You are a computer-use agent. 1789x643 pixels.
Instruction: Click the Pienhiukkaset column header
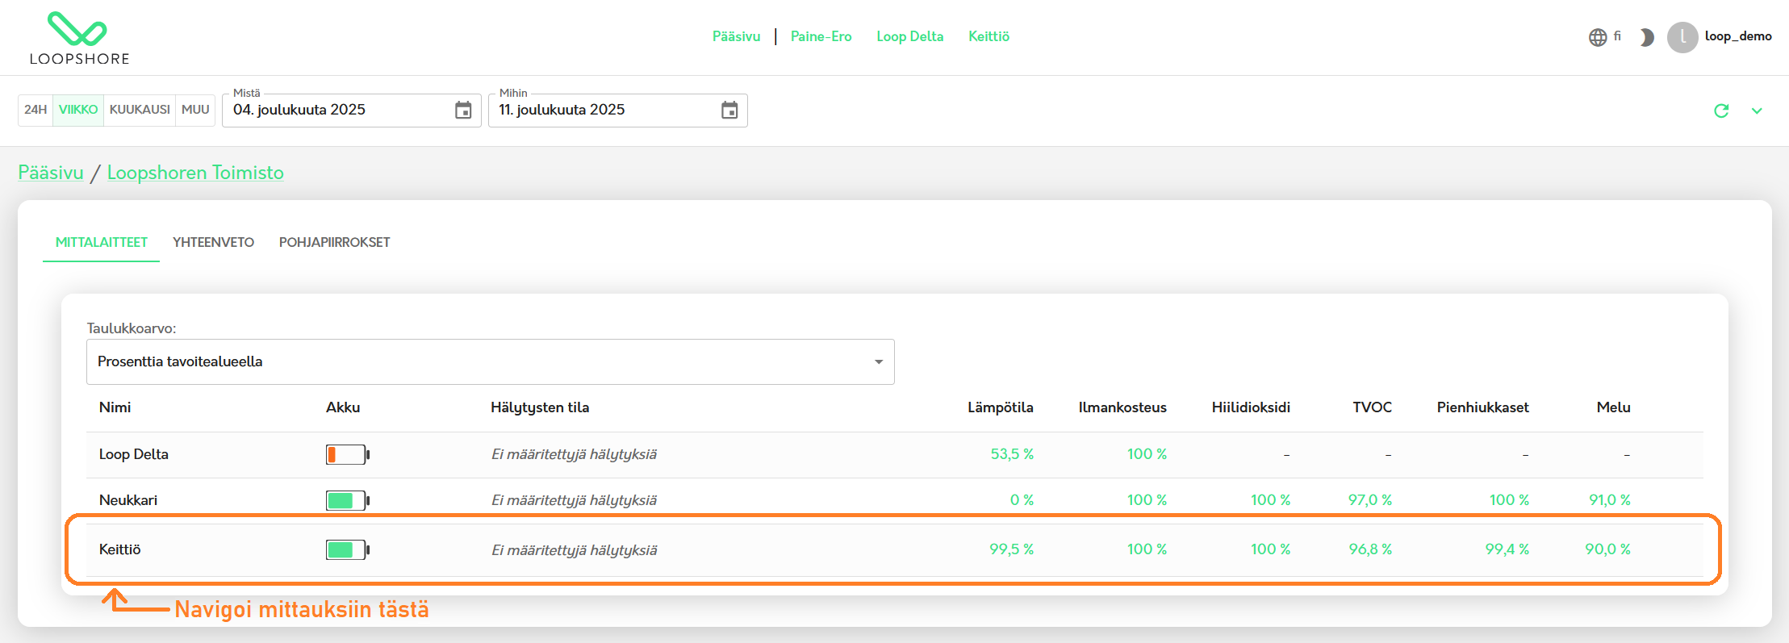(1482, 407)
